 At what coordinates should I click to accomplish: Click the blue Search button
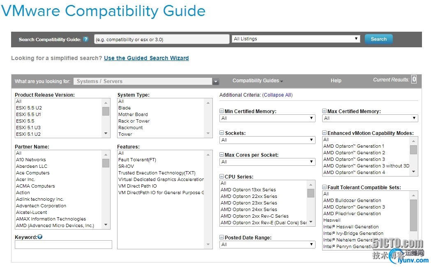coord(378,39)
